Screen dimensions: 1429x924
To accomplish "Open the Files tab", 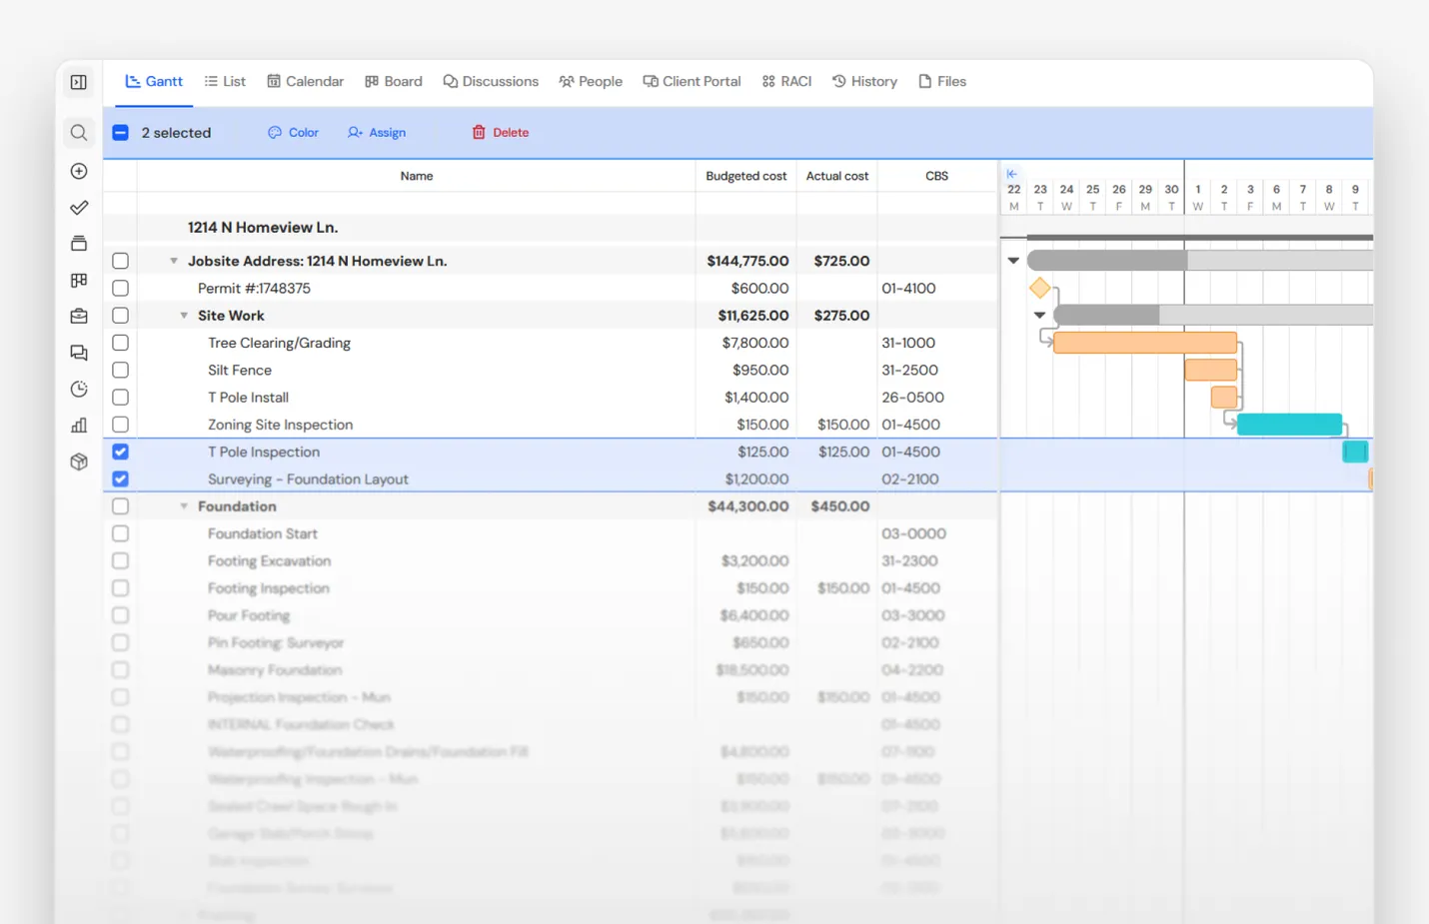I will [942, 82].
